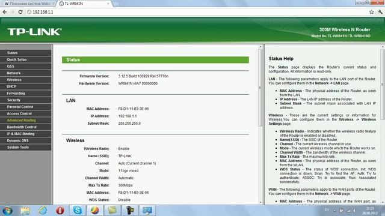Click LAN MAC Address F8-D1-11-B3-3E-96

134,109
